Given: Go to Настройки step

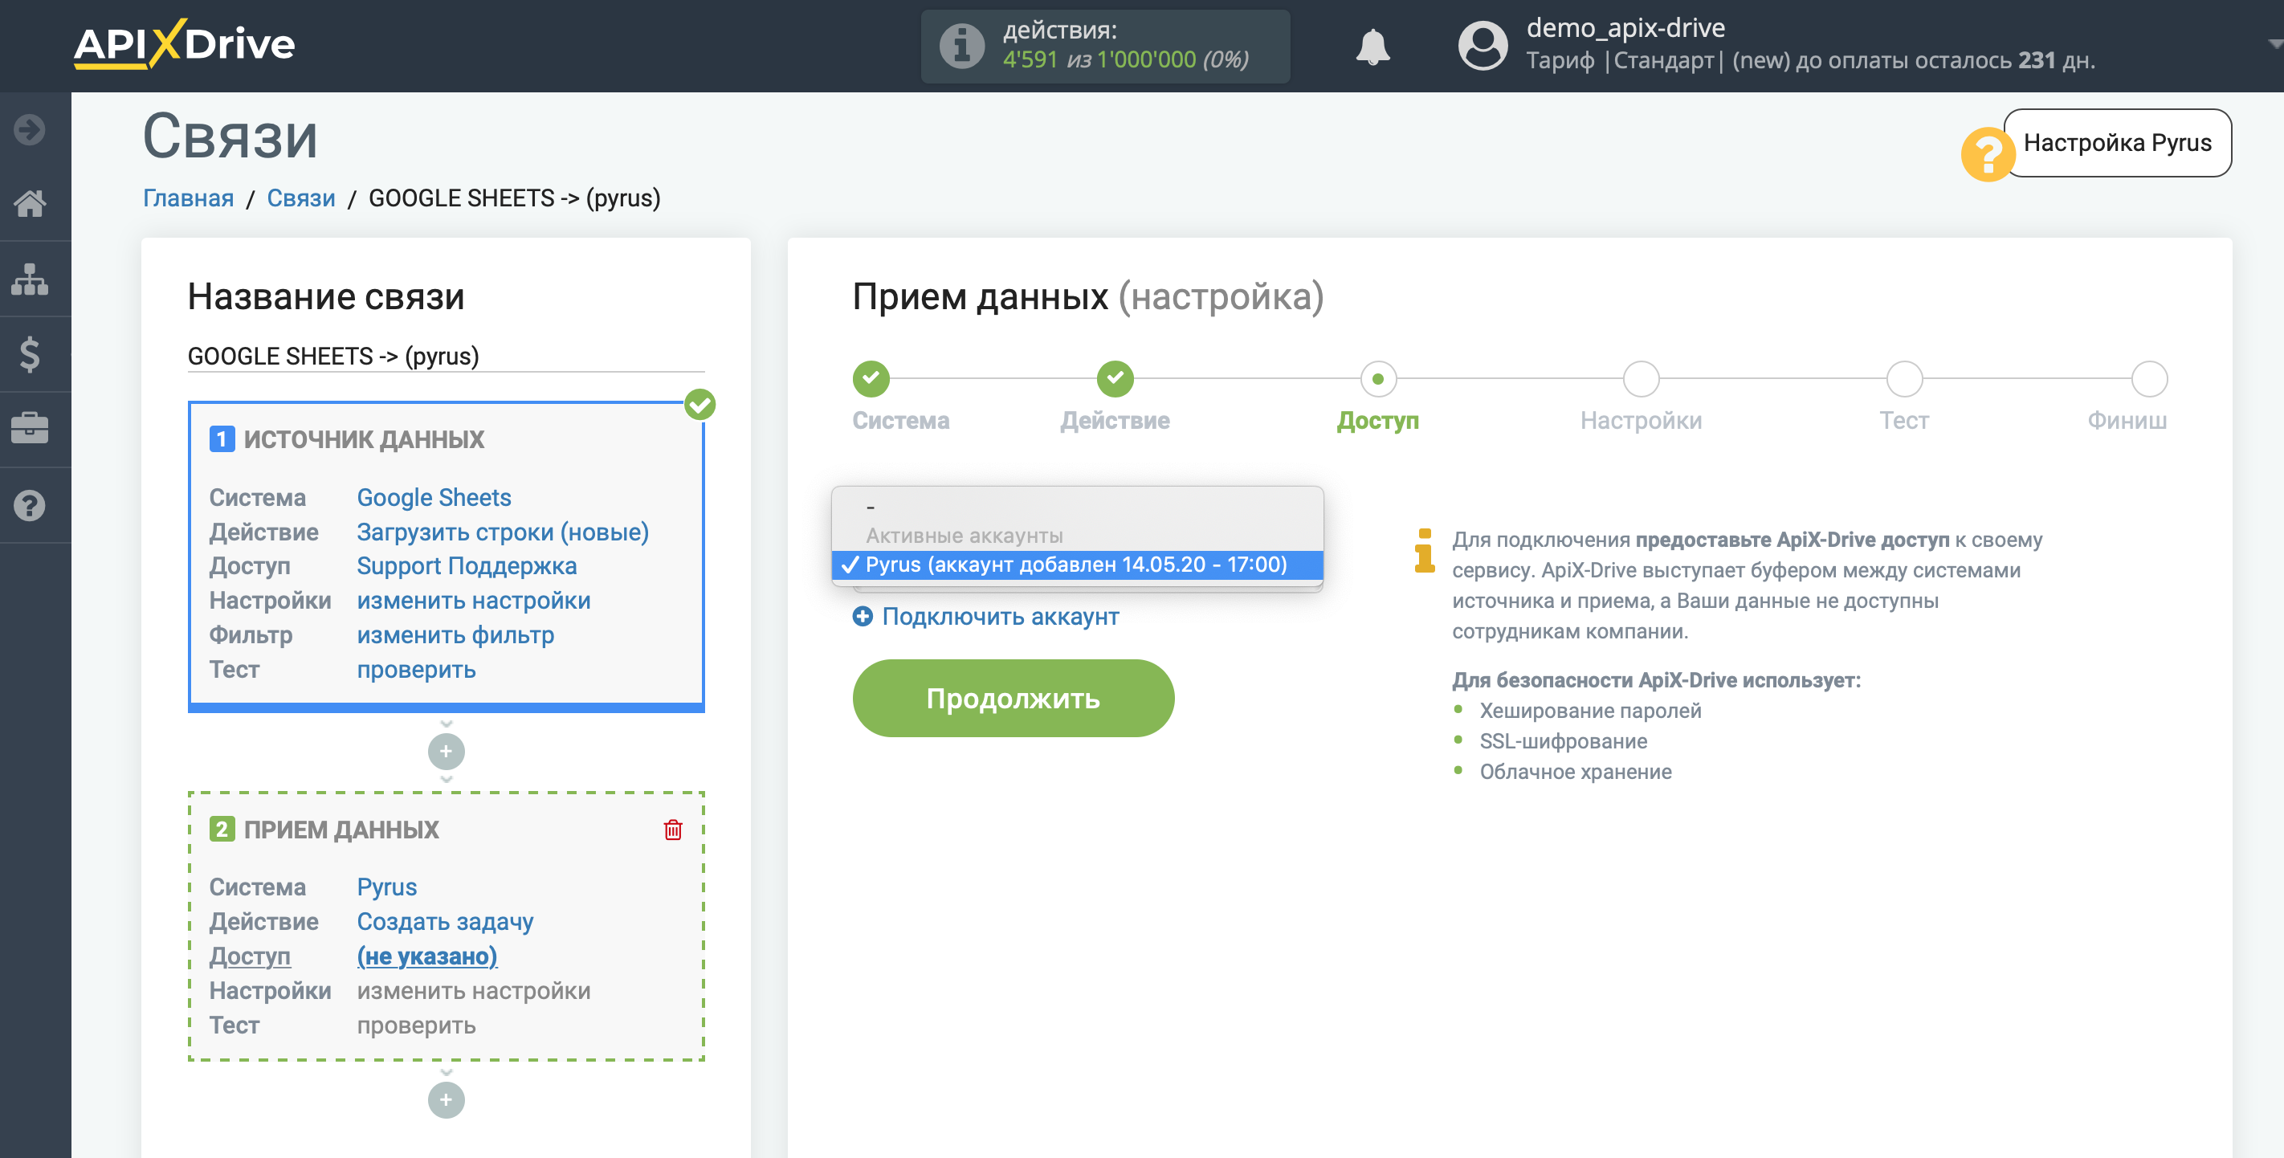Looking at the screenshot, I should [1640, 380].
